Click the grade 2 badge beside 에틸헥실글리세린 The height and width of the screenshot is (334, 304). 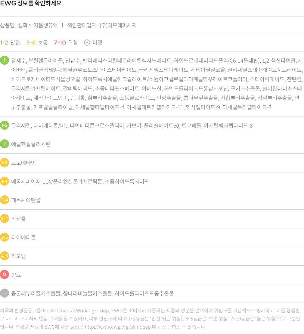(x=5, y=144)
